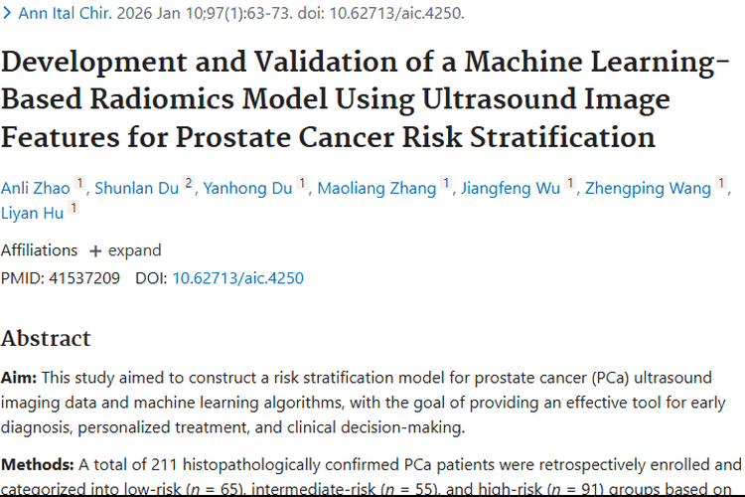This screenshot has width=745, height=497.
Task: View author Liyan Hu
Action: [x=33, y=214]
